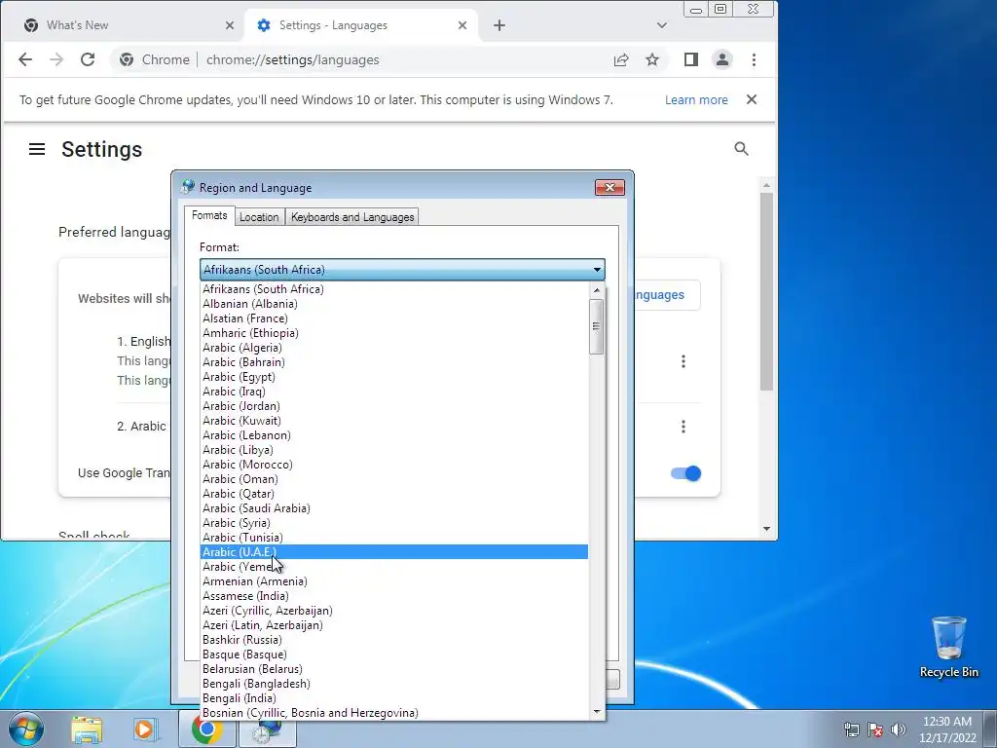The height and width of the screenshot is (748, 997).
Task: Click the network tray icon
Action: tap(851, 729)
